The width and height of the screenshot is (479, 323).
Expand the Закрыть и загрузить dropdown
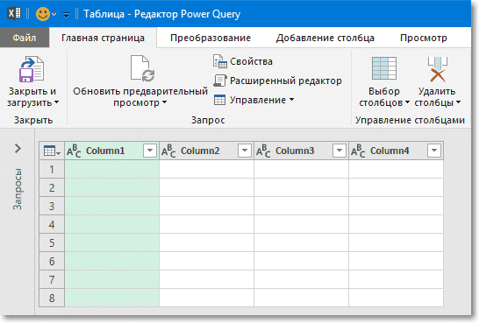pyautogui.click(x=56, y=102)
